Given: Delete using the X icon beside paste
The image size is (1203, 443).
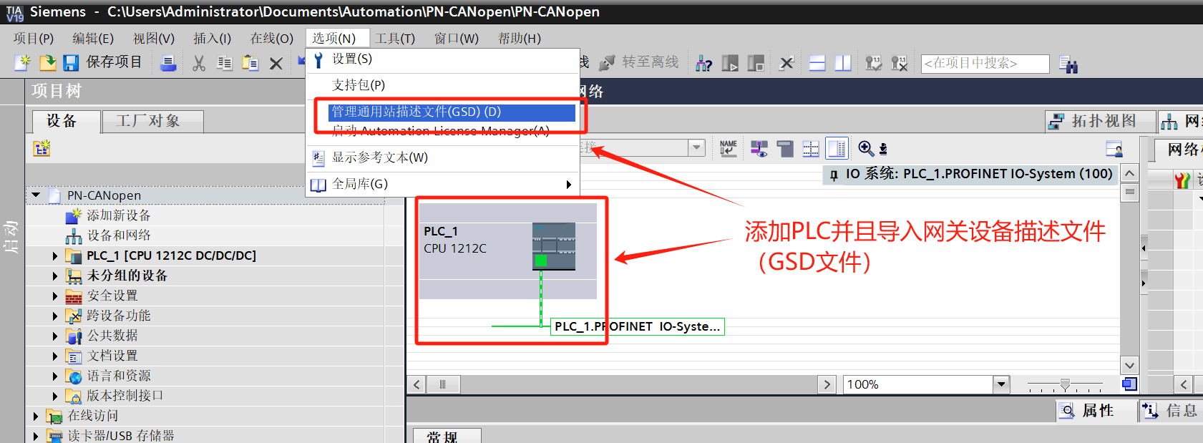Looking at the screenshot, I should point(276,64).
